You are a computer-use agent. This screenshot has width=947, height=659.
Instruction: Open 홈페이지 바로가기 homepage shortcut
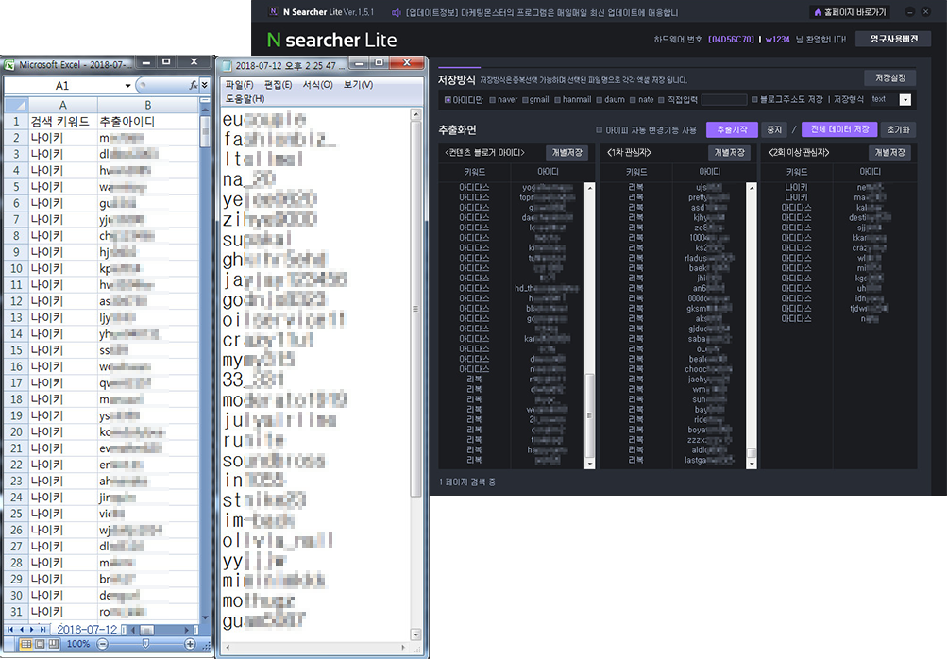(x=850, y=12)
